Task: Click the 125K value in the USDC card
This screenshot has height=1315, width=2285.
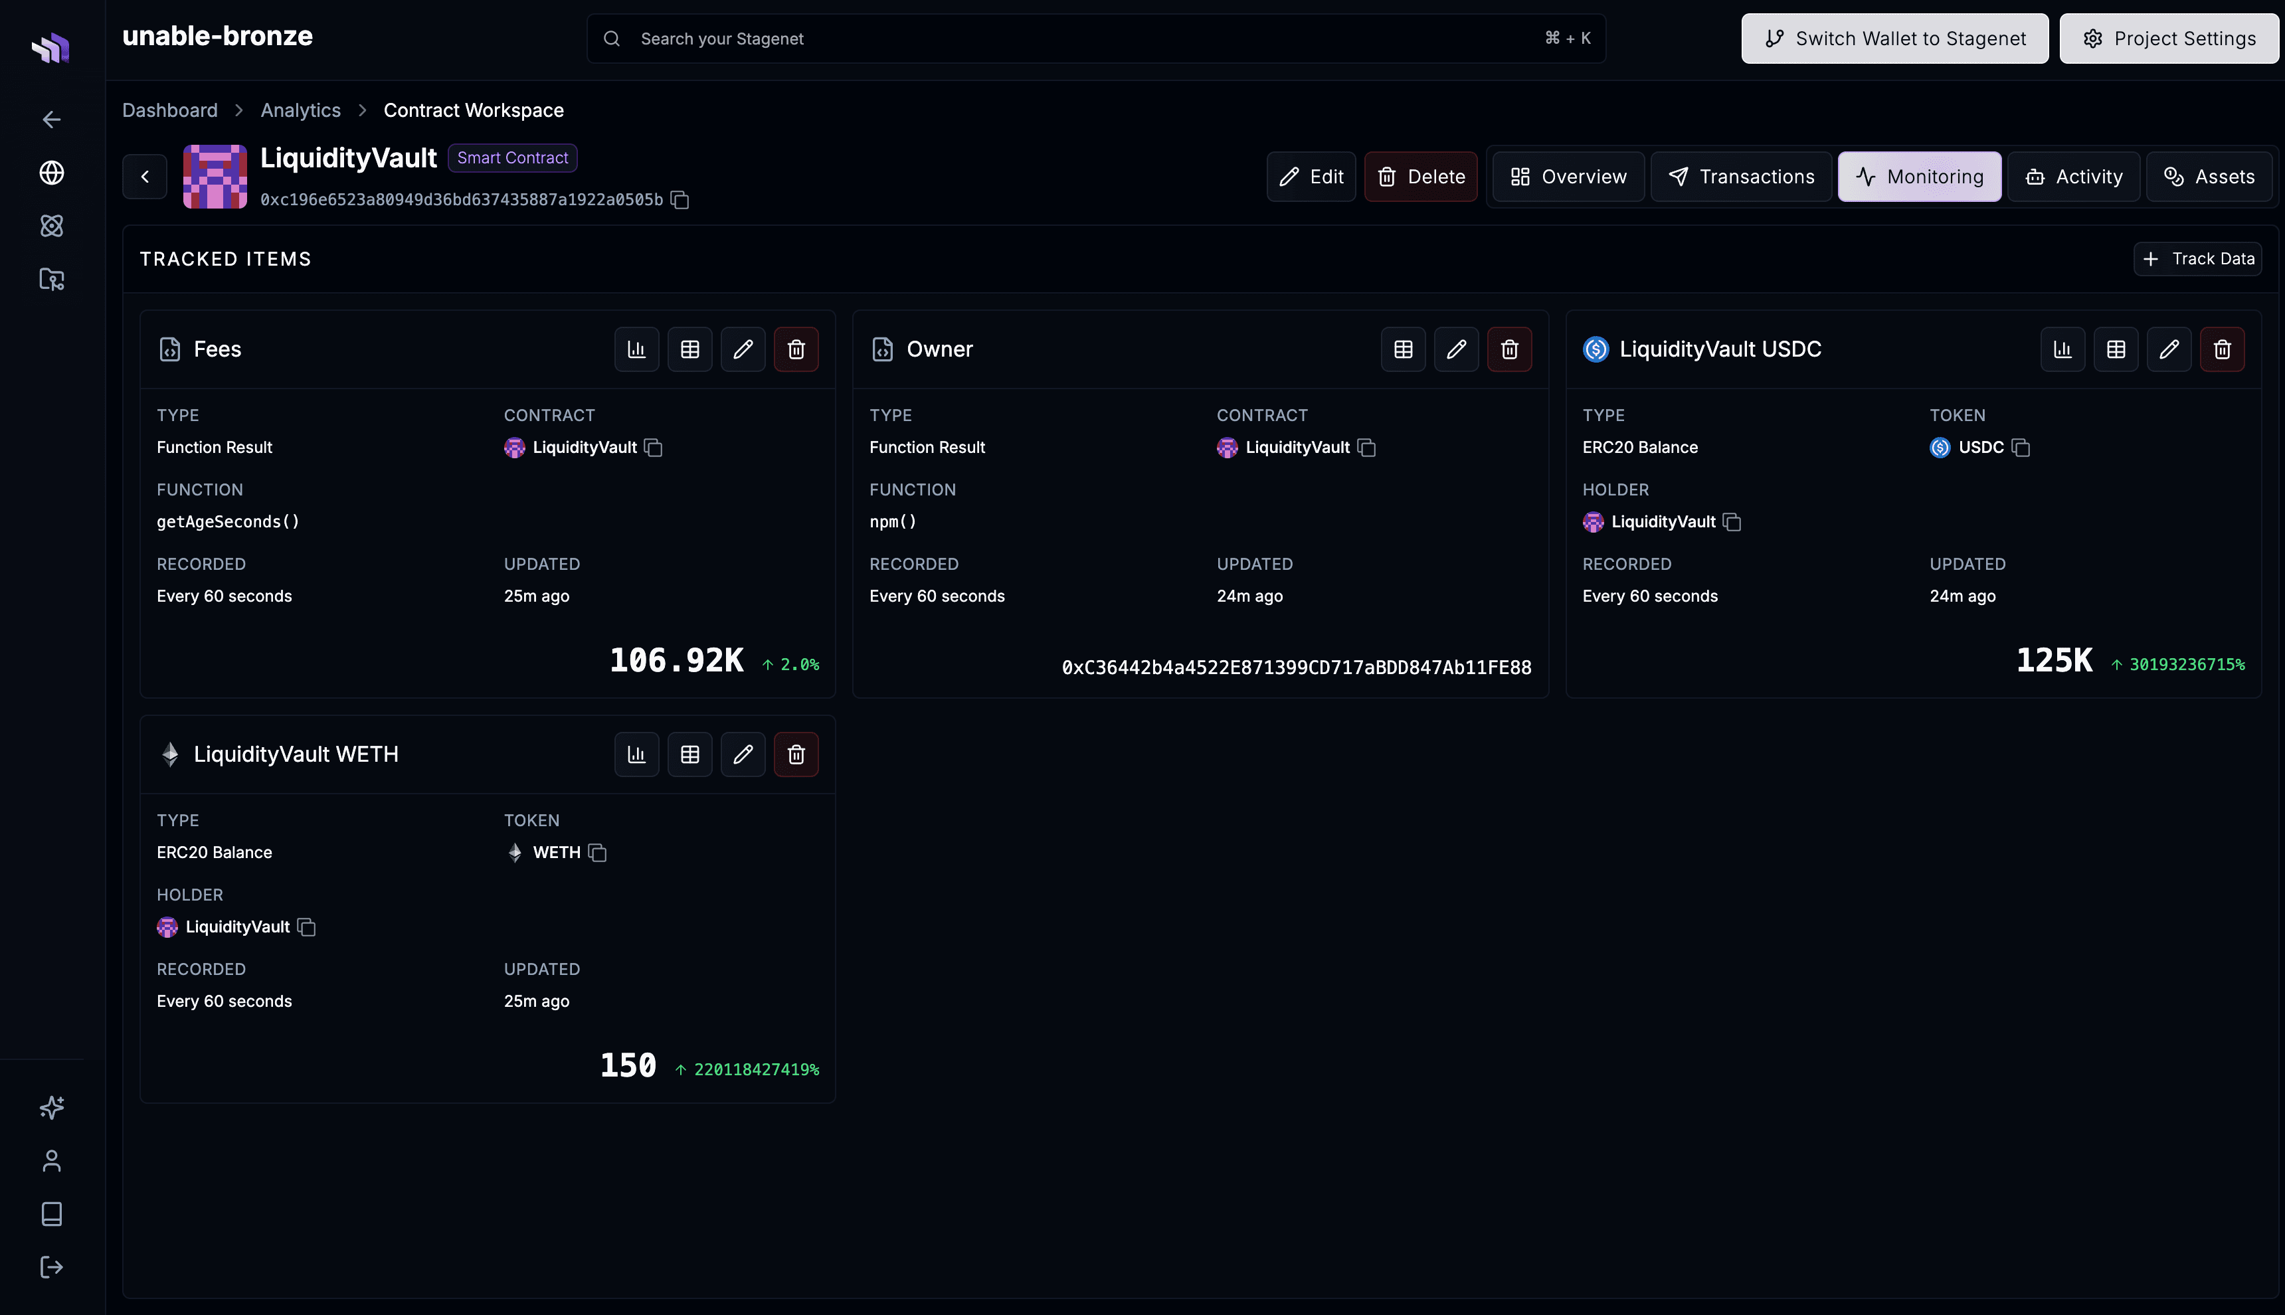Action: 2054,661
